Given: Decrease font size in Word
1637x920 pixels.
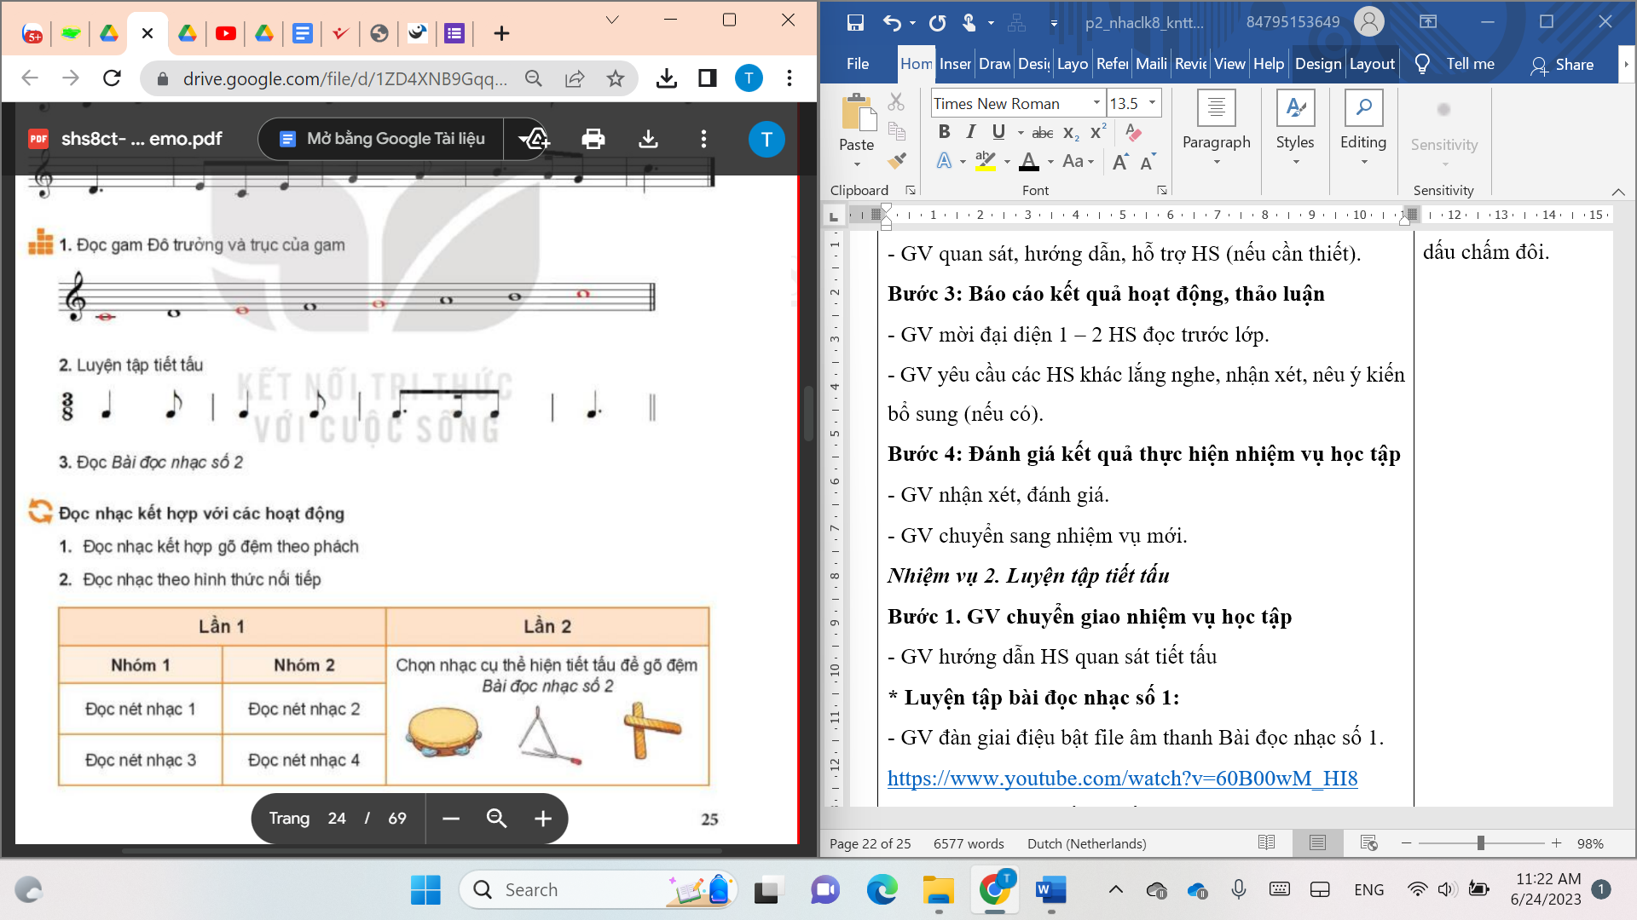Looking at the screenshot, I should point(1148,161).
